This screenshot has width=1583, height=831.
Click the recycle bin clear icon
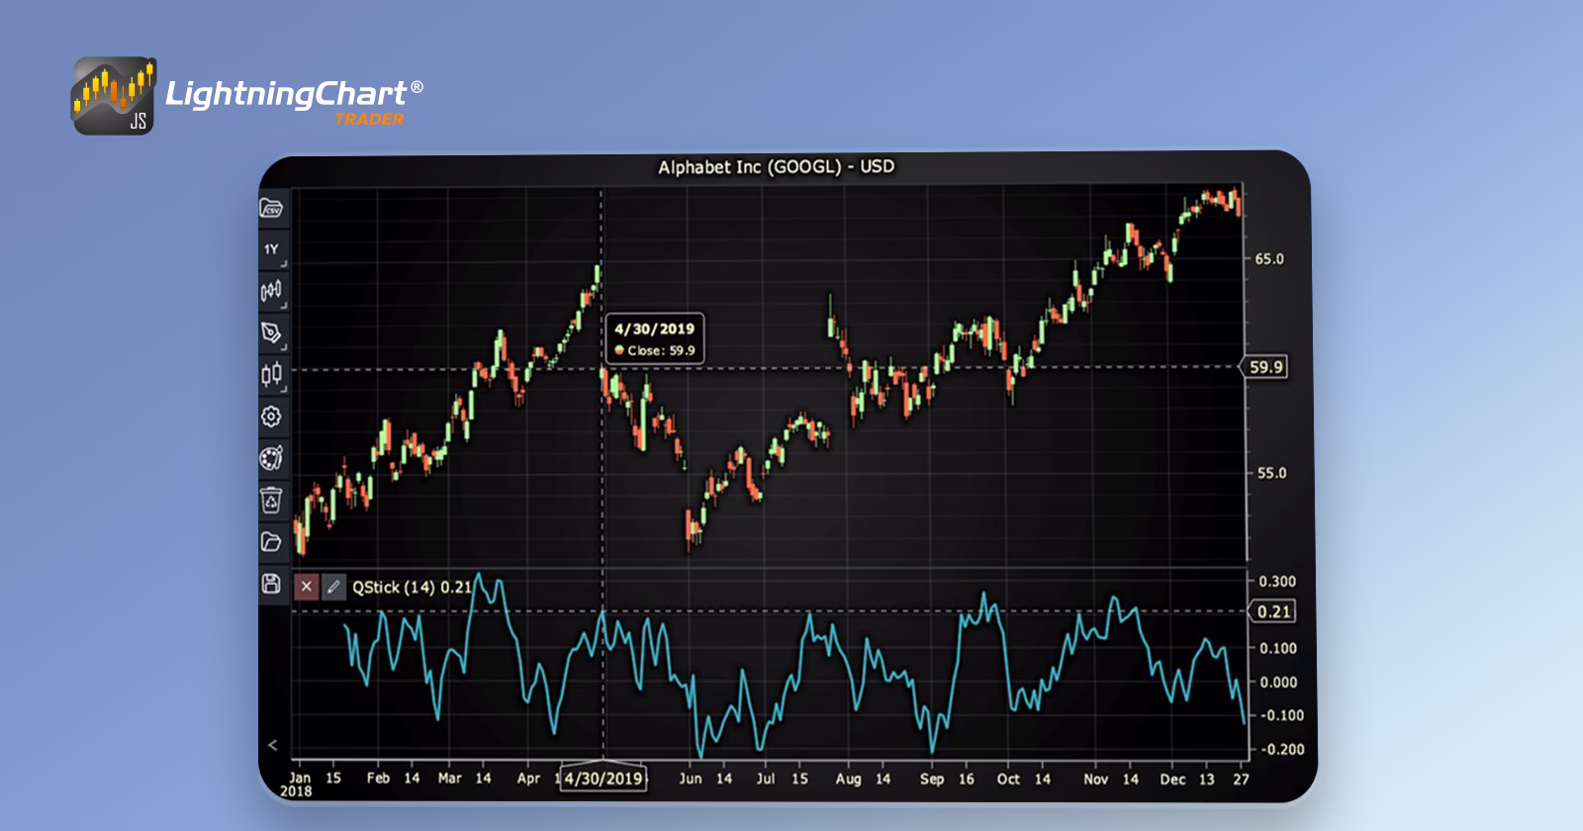pos(271,500)
